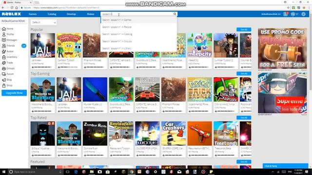Select Search "assassin" in Library suggestion
Screen dimensions: 312x175
click(x=138, y=49)
